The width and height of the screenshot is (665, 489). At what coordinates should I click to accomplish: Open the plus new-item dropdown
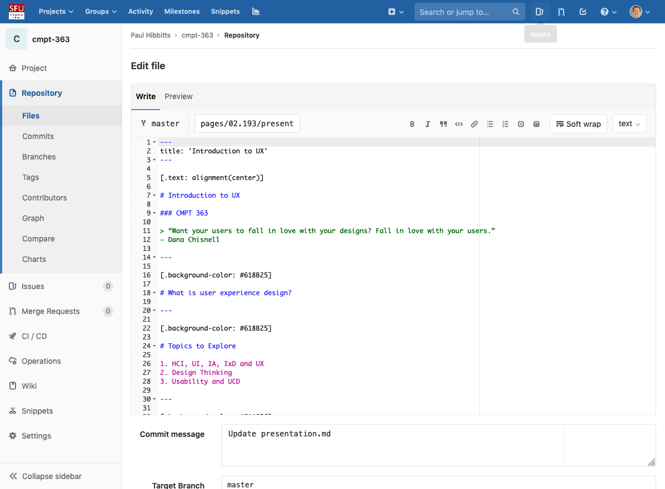click(396, 12)
